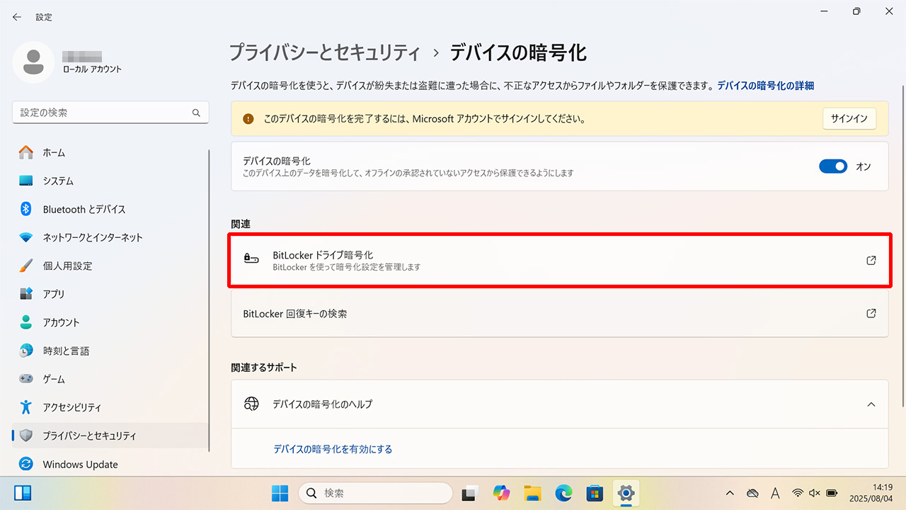Click the ローカル アカウント label under the profile

92,69
